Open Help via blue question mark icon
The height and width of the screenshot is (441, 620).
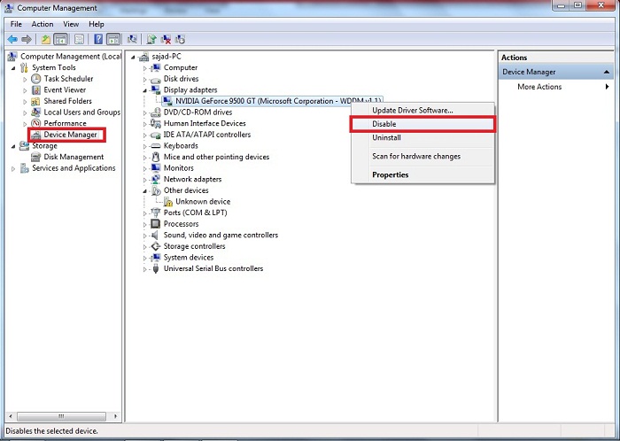point(98,39)
